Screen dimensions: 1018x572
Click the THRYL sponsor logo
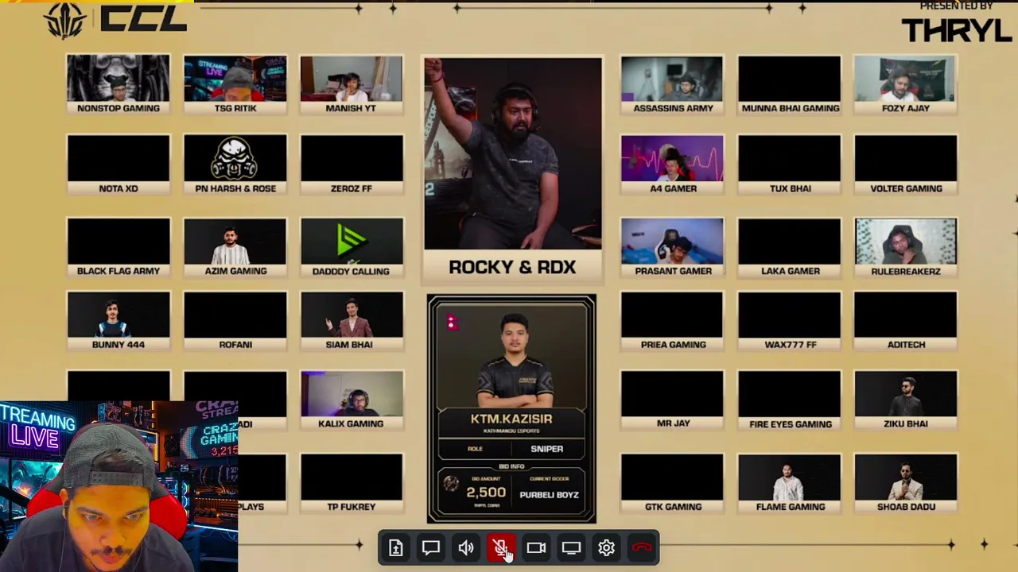click(x=956, y=30)
